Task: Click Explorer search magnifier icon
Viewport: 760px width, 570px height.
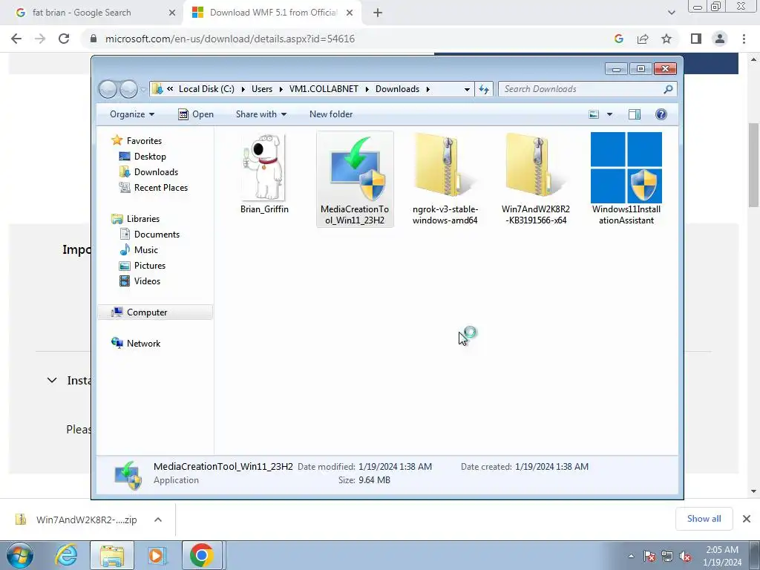Action: pos(669,89)
